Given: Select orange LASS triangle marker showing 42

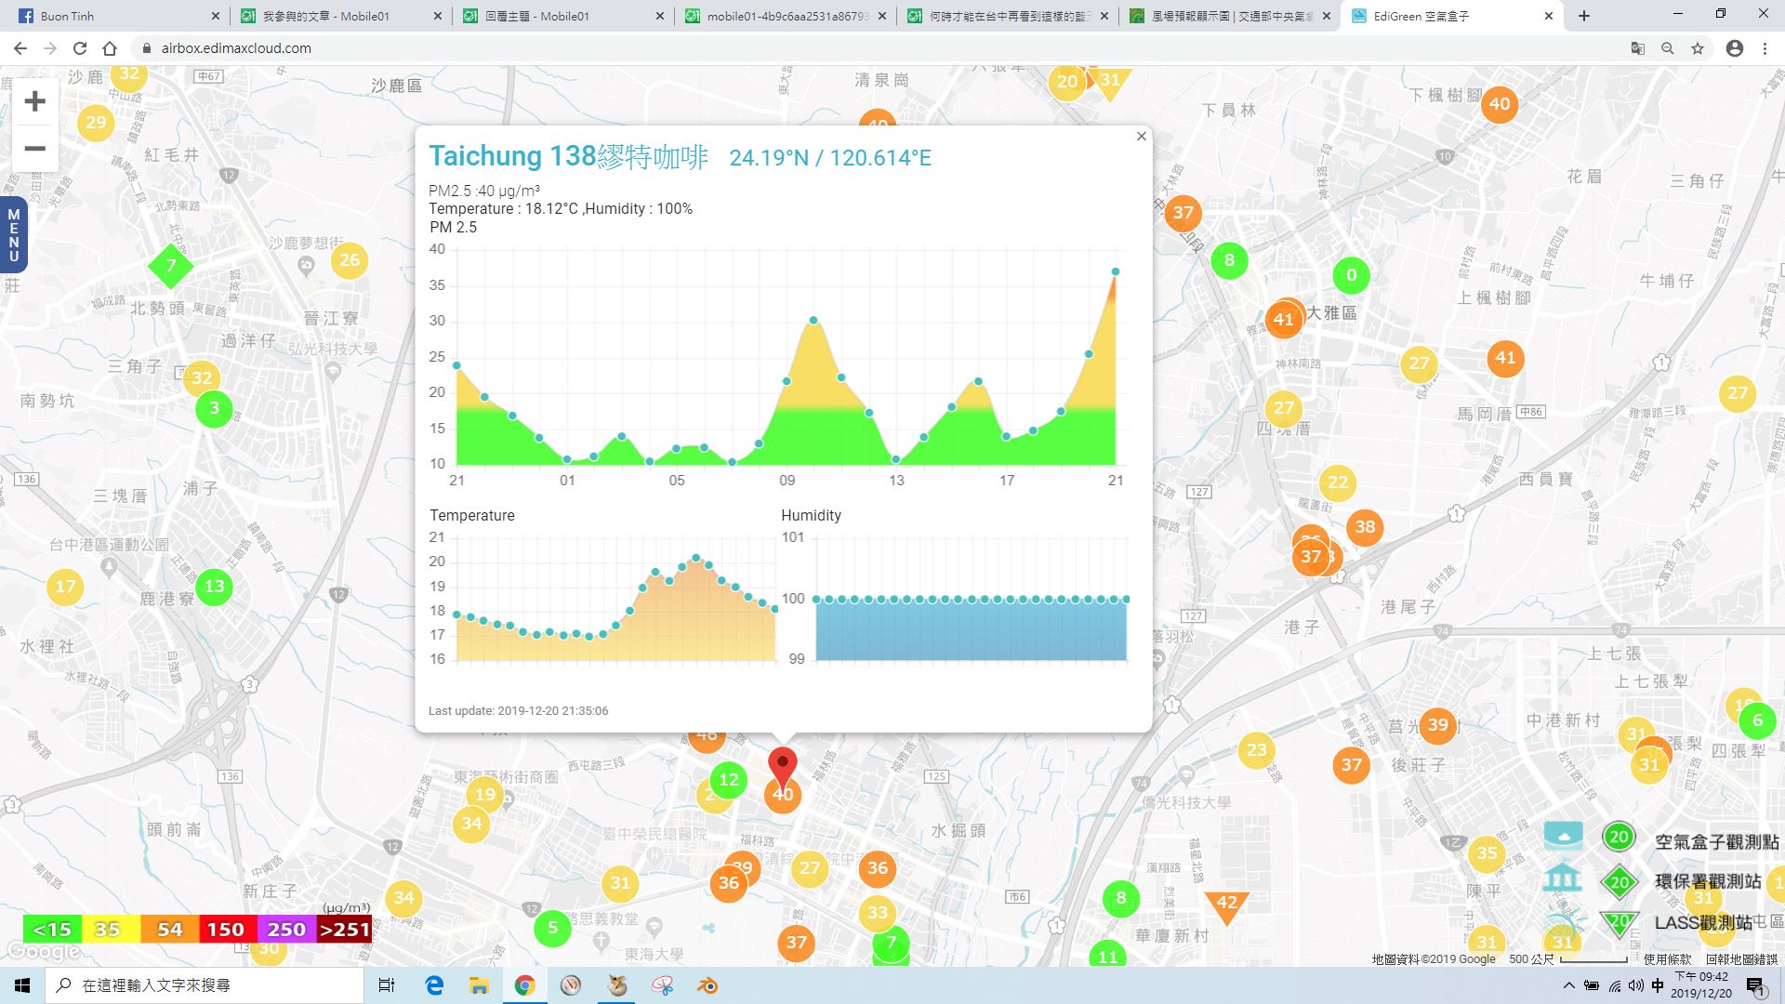Looking at the screenshot, I should pos(1226,905).
